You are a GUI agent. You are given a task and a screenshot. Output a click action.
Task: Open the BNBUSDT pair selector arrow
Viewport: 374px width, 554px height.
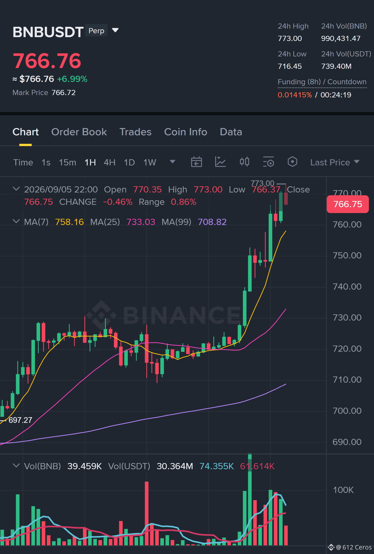pos(115,30)
